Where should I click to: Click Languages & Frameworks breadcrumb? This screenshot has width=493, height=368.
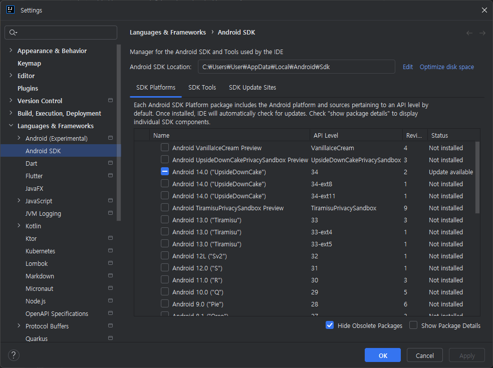pos(168,33)
